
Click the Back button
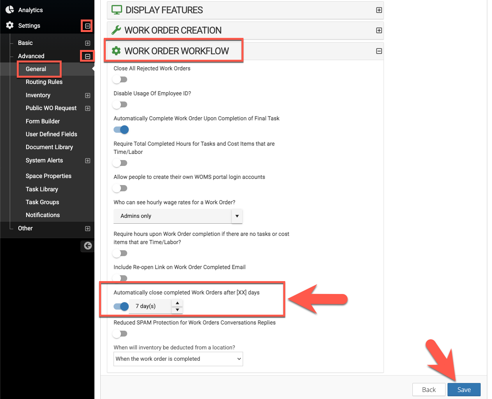click(x=429, y=390)
